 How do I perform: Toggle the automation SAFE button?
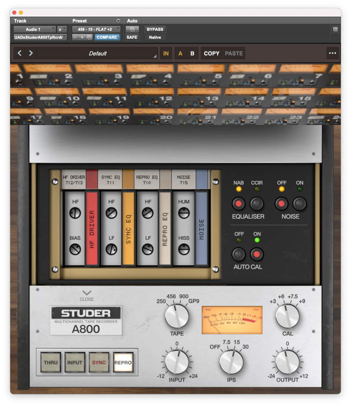pos(132,37)
